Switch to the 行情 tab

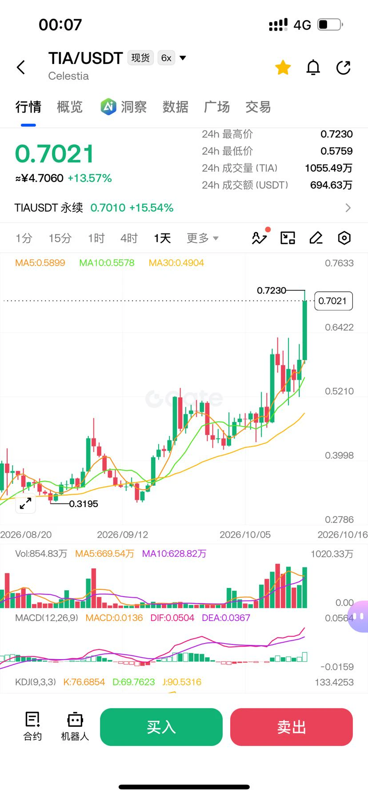tap(28, 107)
